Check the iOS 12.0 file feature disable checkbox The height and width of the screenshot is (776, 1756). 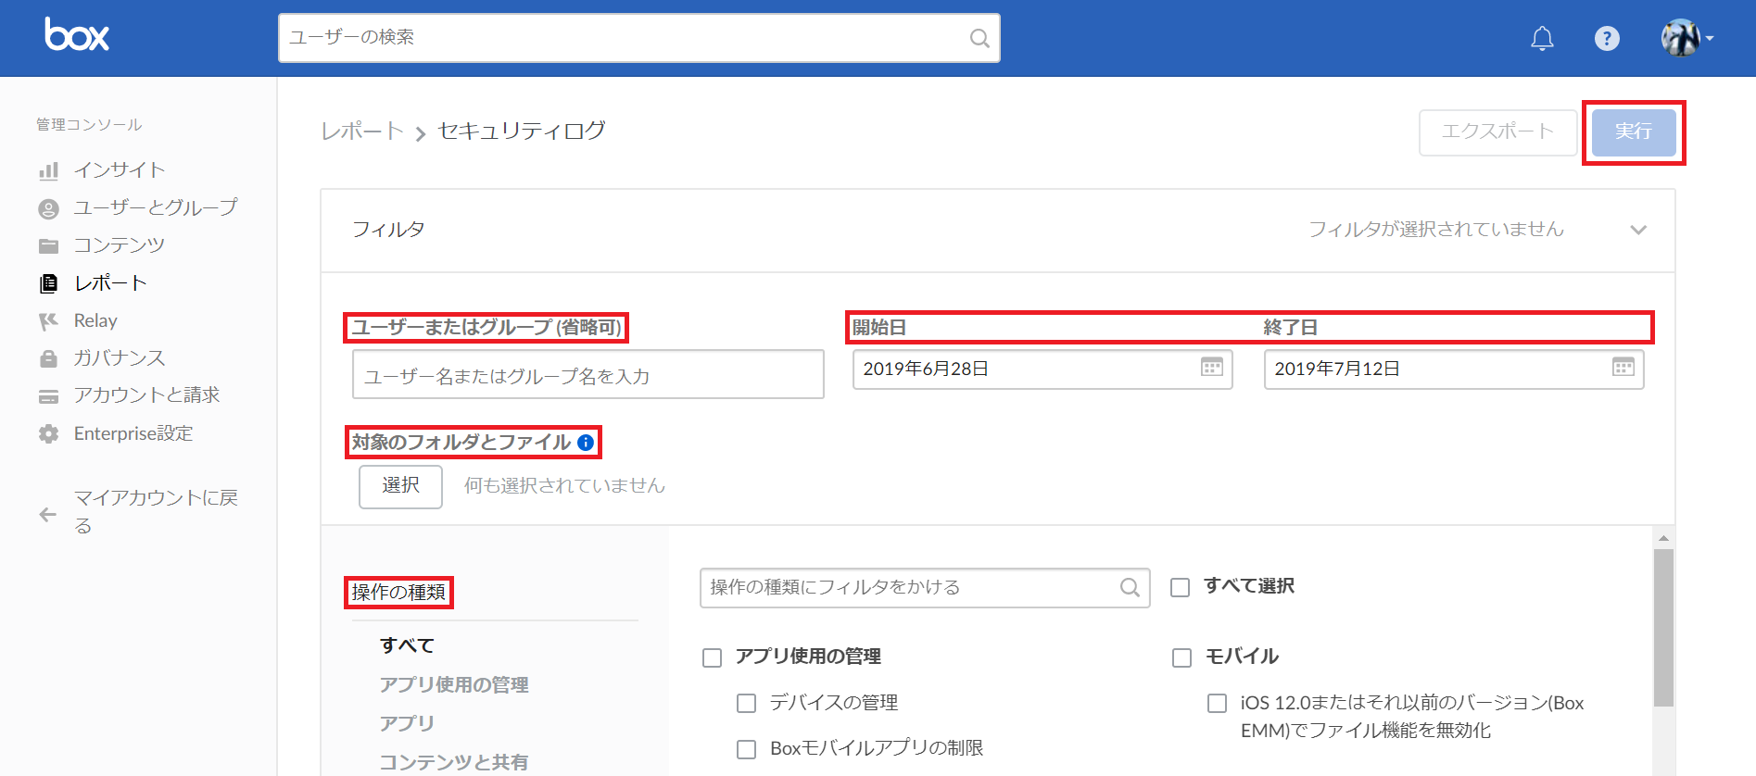1217,704
